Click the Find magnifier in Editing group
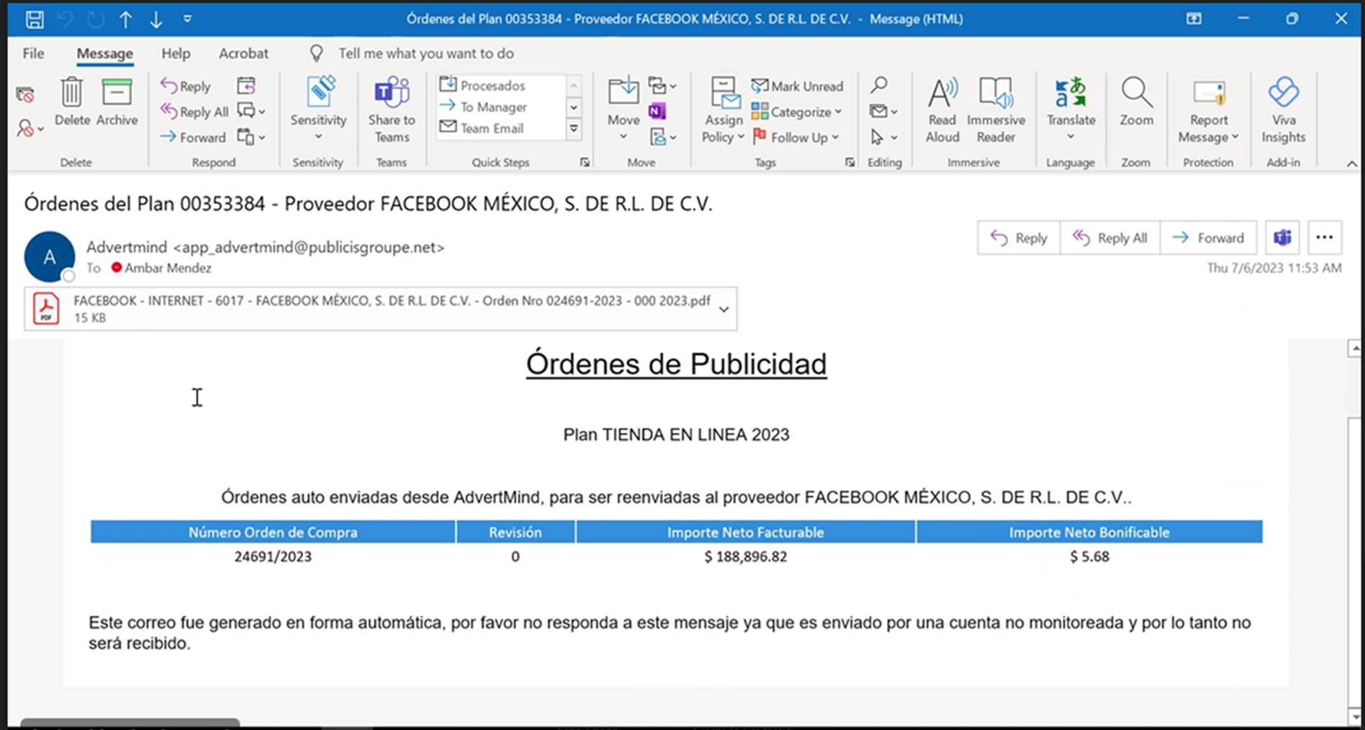 point(878,86)
